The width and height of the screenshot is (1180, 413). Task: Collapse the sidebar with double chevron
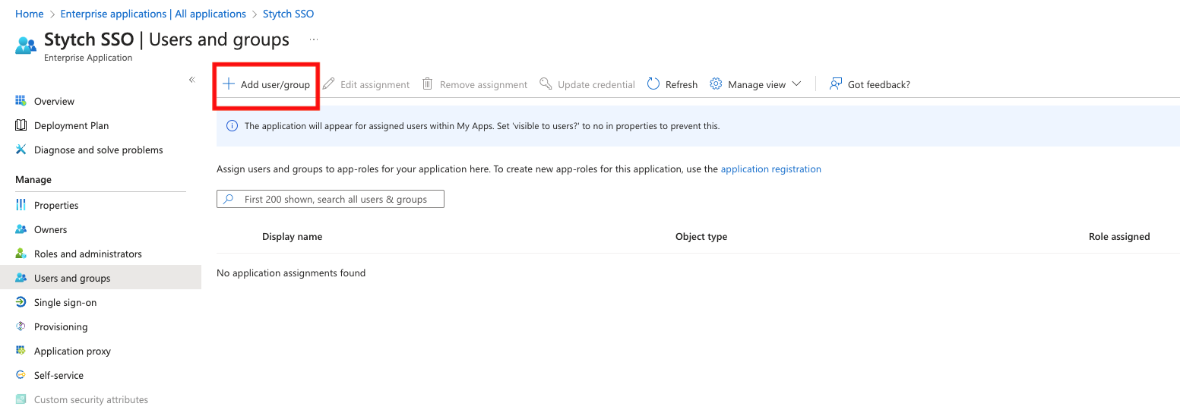tap(192, 80)
